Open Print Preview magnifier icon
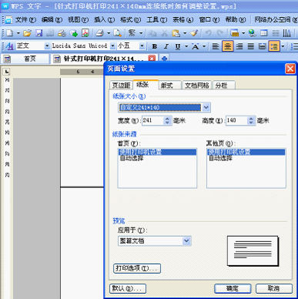 tap(118, 33)
